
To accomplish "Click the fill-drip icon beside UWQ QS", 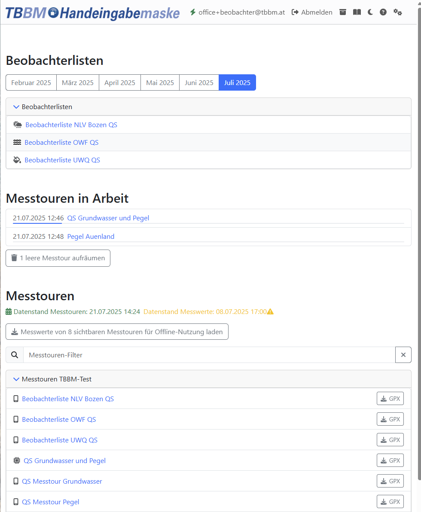I will pos(17,160).
